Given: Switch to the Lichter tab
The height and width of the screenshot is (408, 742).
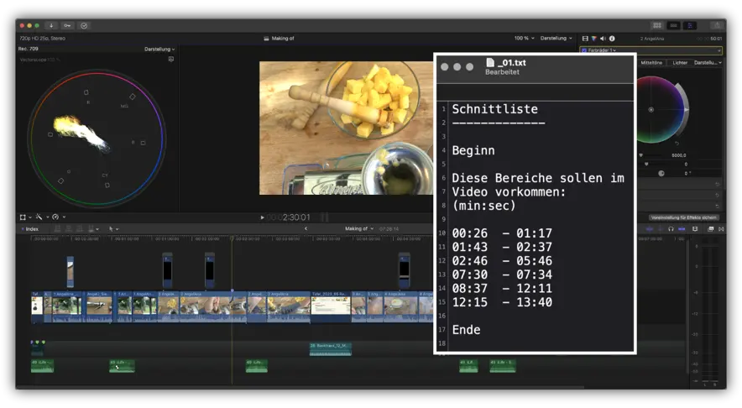Looking at the screenshot, I should [x=680, y=62].
